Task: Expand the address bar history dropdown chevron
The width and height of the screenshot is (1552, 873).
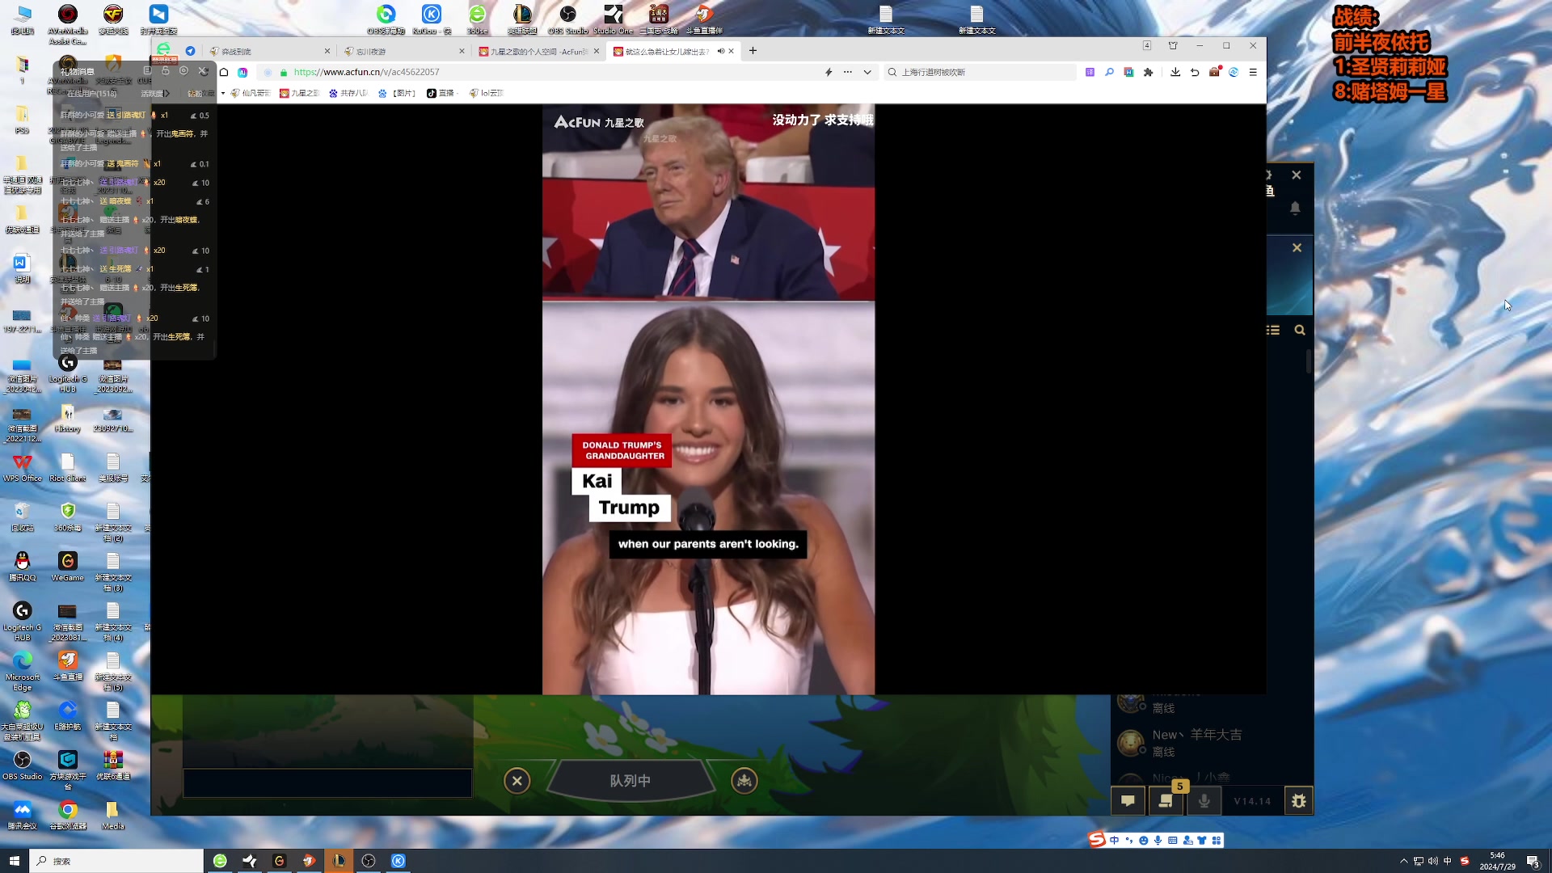Action: pyautogui.click(x=867, y=72)
